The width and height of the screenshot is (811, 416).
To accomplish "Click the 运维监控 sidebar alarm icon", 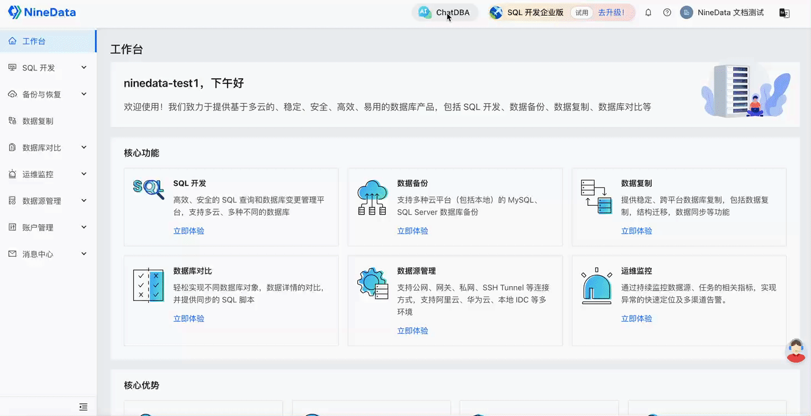I will pyautogui.click(x=12, y=174).
